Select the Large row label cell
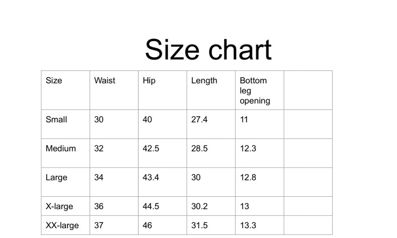397x238 pixels. tap(56, 178)
